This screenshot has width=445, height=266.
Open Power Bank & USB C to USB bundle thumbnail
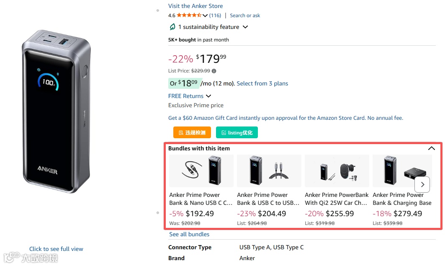click(269, 171)
